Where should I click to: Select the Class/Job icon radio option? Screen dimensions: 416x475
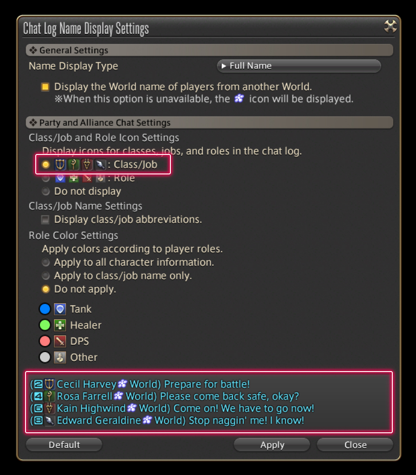tap(45, 165)
